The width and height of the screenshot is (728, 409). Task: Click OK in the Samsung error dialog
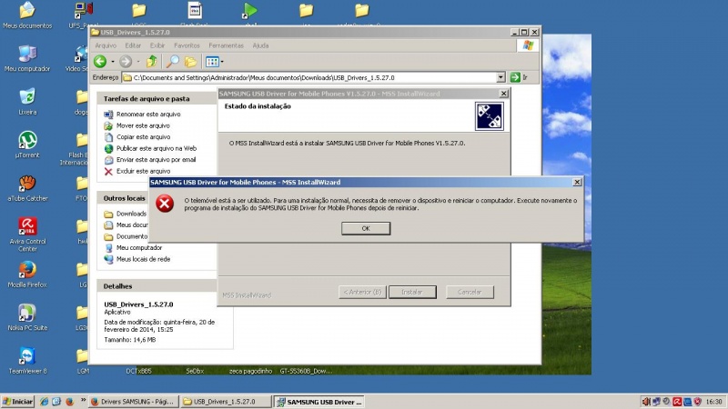click(x=366, y=228)
